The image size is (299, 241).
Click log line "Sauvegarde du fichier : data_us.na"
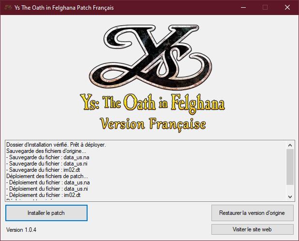[47, 157]
